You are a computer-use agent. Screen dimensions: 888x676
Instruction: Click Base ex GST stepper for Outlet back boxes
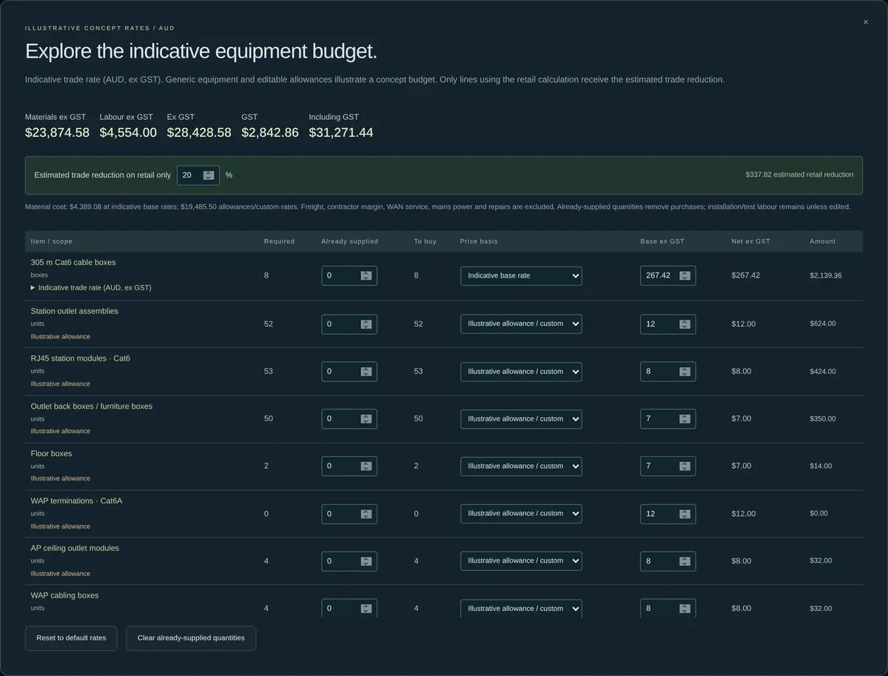684,418
